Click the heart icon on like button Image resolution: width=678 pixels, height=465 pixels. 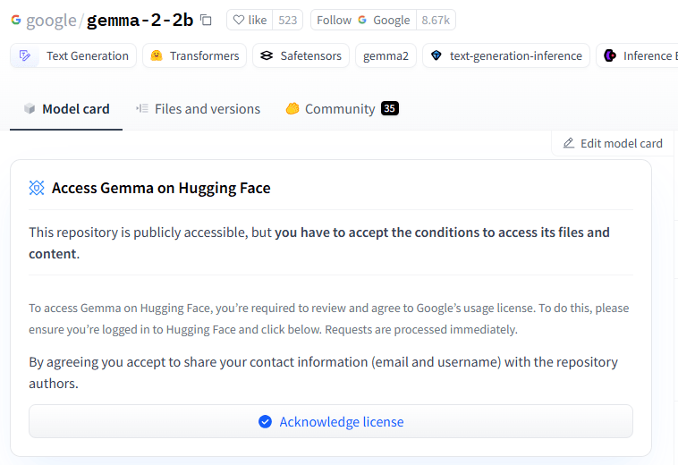[238, 20]
